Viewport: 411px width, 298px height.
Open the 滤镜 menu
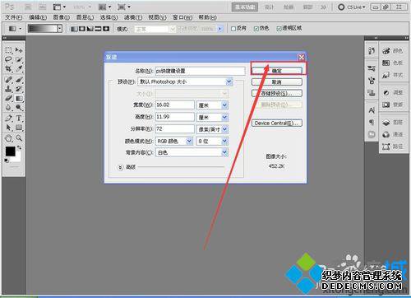click(x=133, y=17)
